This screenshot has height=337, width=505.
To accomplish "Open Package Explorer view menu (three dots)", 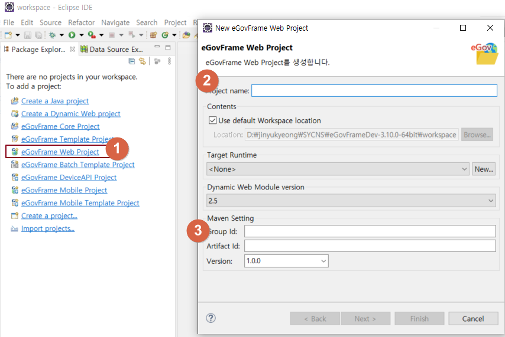I will 169,61.
